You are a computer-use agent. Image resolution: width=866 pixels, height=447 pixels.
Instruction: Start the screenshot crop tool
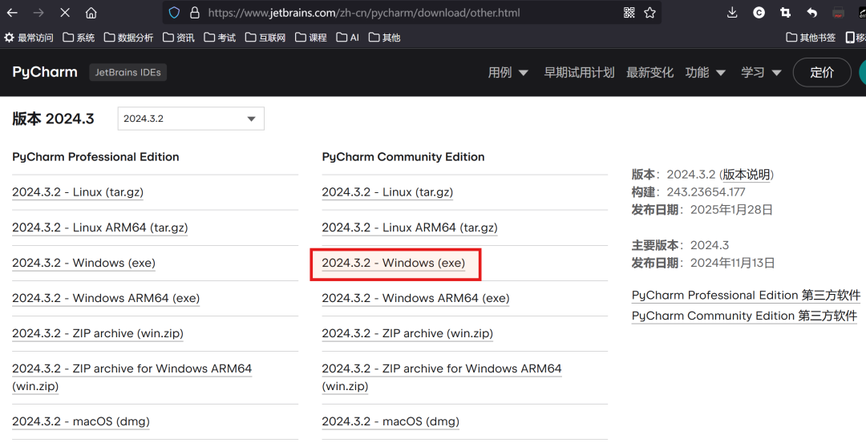[x=785, y=13]
